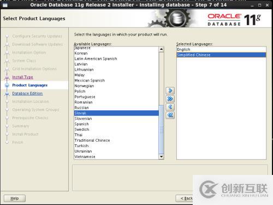Select Turkish in Available Languages
This screenshot has width=273, height=205.
click(116, 146)
